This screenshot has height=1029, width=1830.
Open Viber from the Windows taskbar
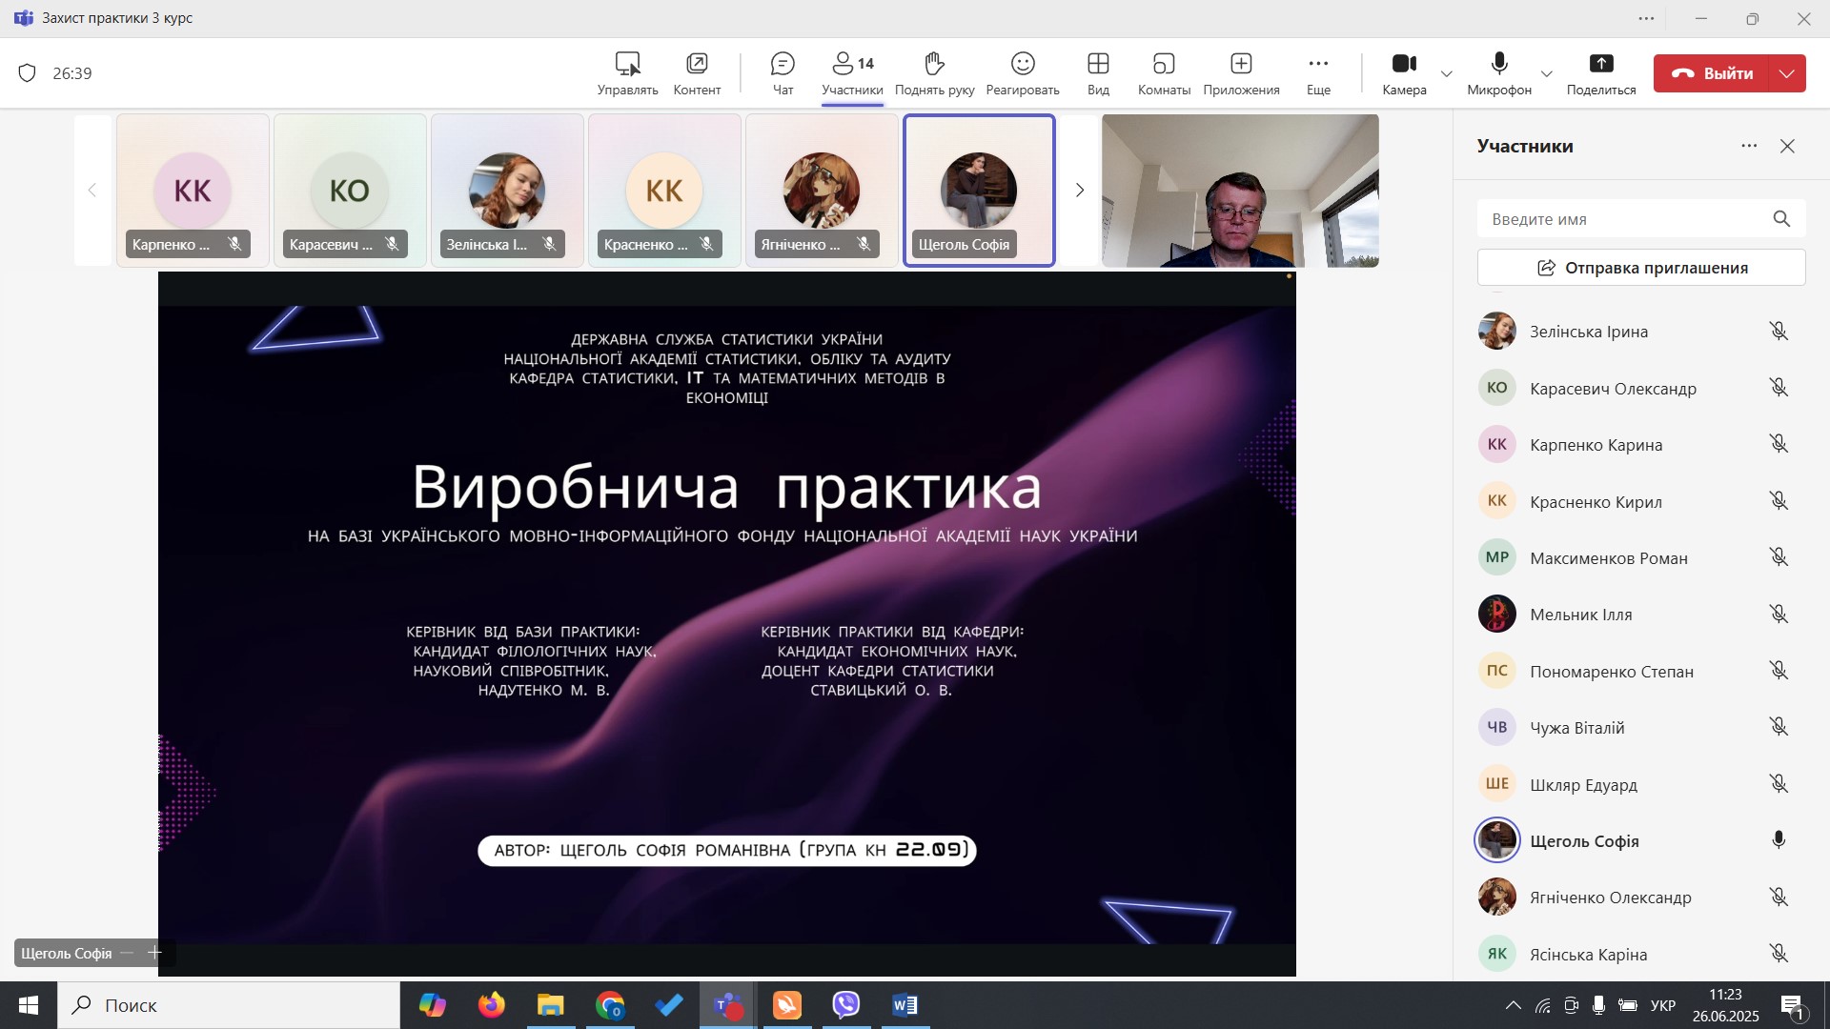tap(845, 1005)
